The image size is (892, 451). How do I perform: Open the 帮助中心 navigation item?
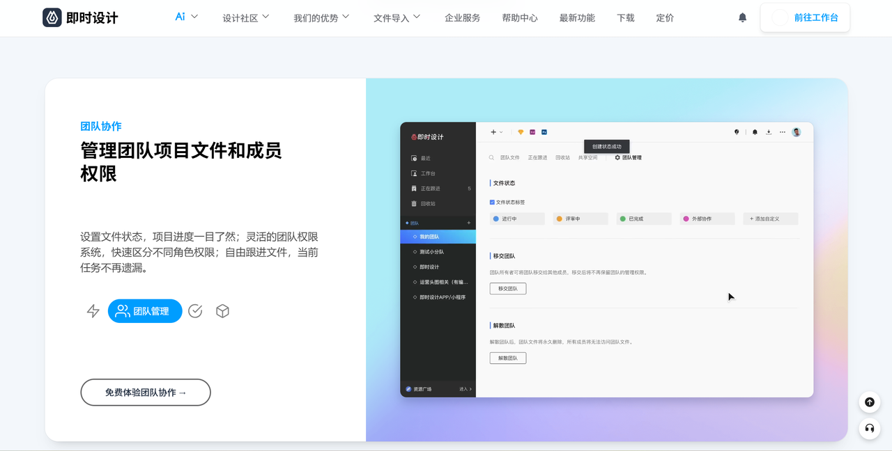(520, 17)
